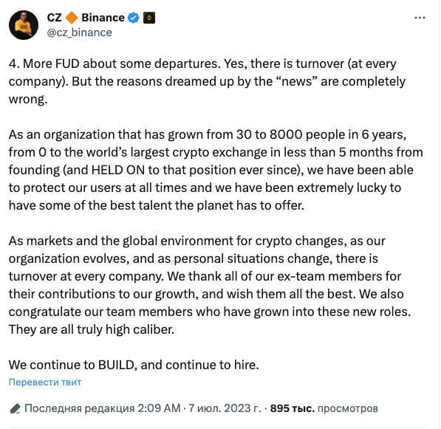Open the @cz_binance handle link

coord(79,32)
